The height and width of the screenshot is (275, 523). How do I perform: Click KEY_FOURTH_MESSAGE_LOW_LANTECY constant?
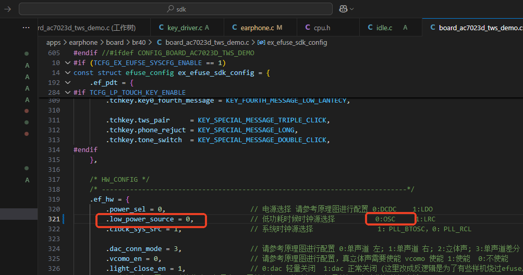coord(286,101)
